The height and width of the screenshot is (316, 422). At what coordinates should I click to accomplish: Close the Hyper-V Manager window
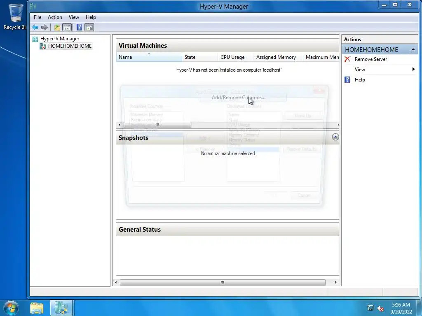(x=410, y=5)
